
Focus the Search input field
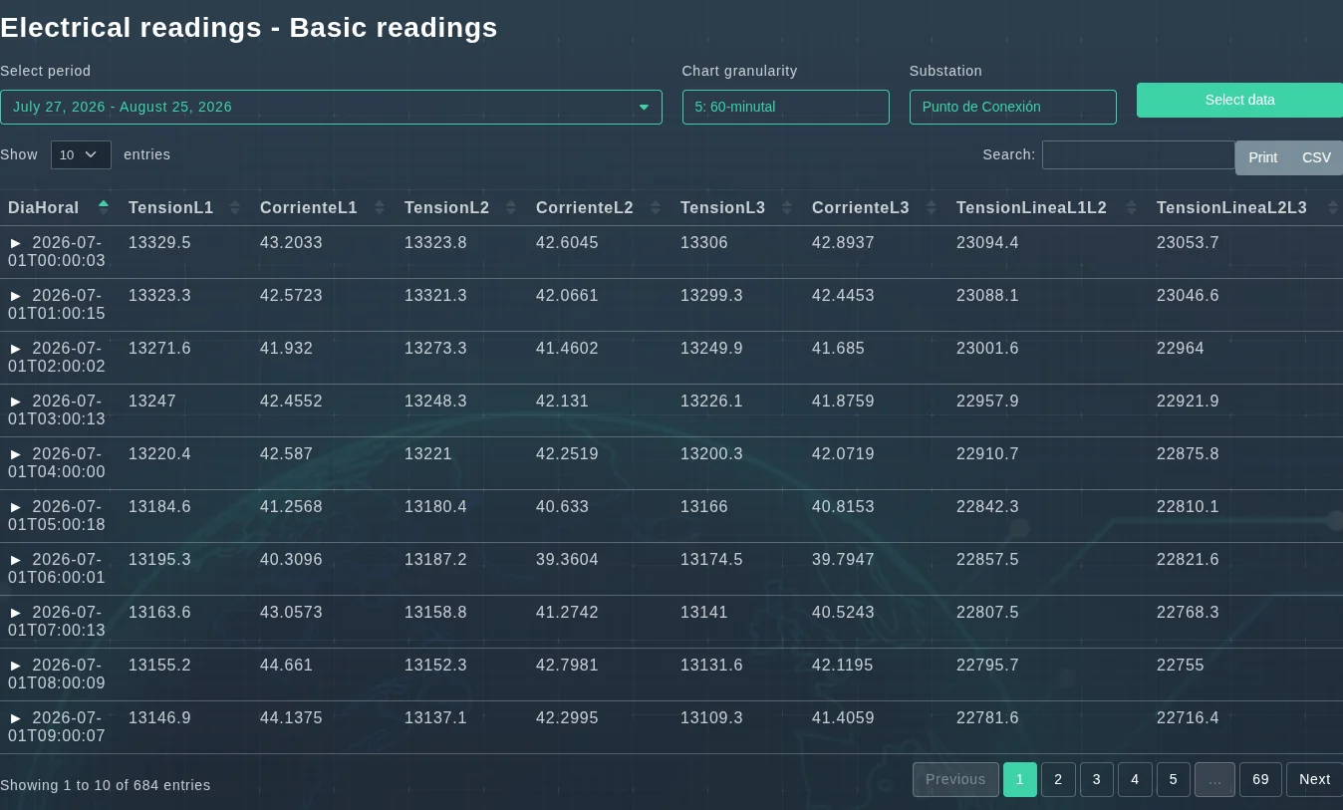pos(1139,154)
